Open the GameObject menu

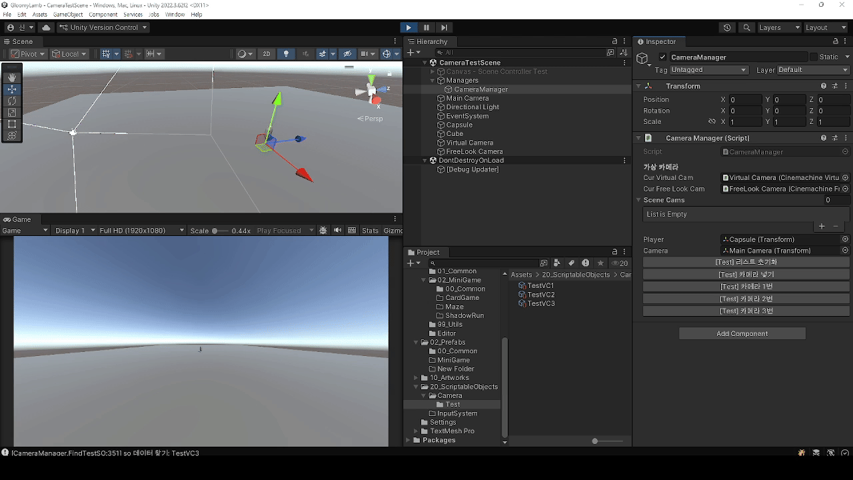pos(68,14)
